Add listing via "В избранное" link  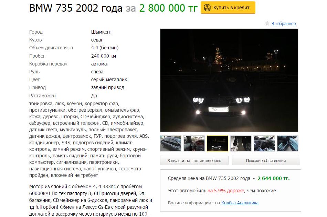pos(284,24)
